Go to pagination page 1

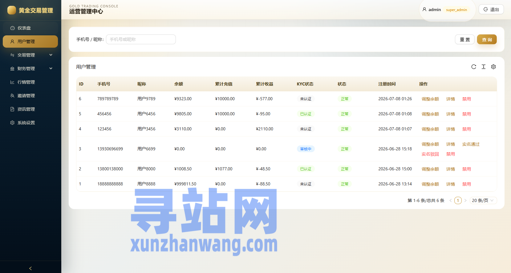pos(458,200)
